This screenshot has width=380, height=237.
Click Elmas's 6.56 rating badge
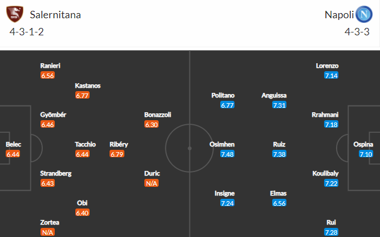279,203
